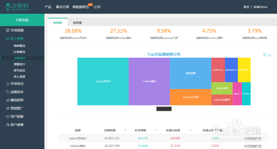Click the 9.58% joyoung statistic
The height and width of the screenshot is (149, 277).
coord(164,31)
